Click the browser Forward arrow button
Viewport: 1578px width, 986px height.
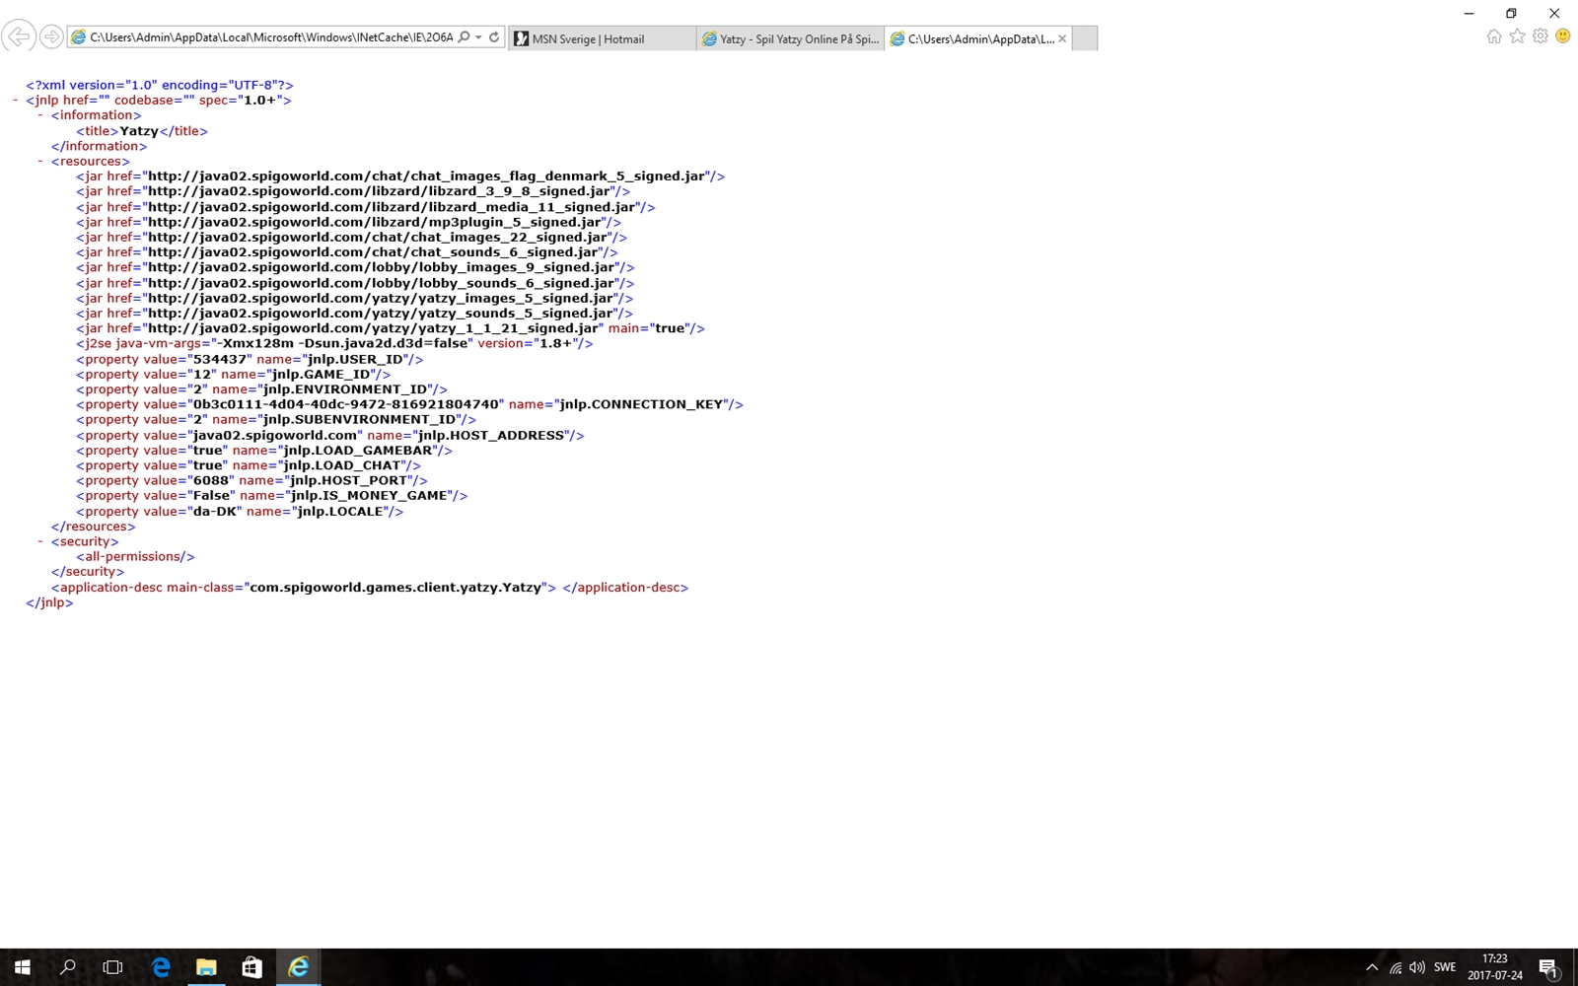tap(51, 37)
